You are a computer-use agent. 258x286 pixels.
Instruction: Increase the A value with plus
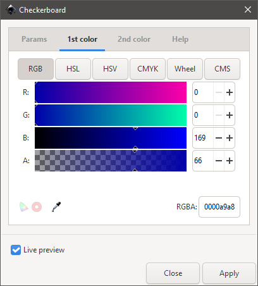pyautogui.click(x=230, y=161)
